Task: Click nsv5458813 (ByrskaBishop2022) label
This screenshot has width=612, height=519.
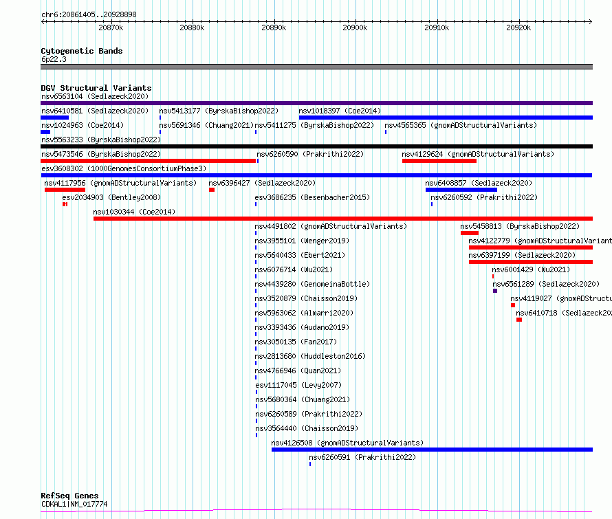Action: pyautogui.click(x=520, y=226)
